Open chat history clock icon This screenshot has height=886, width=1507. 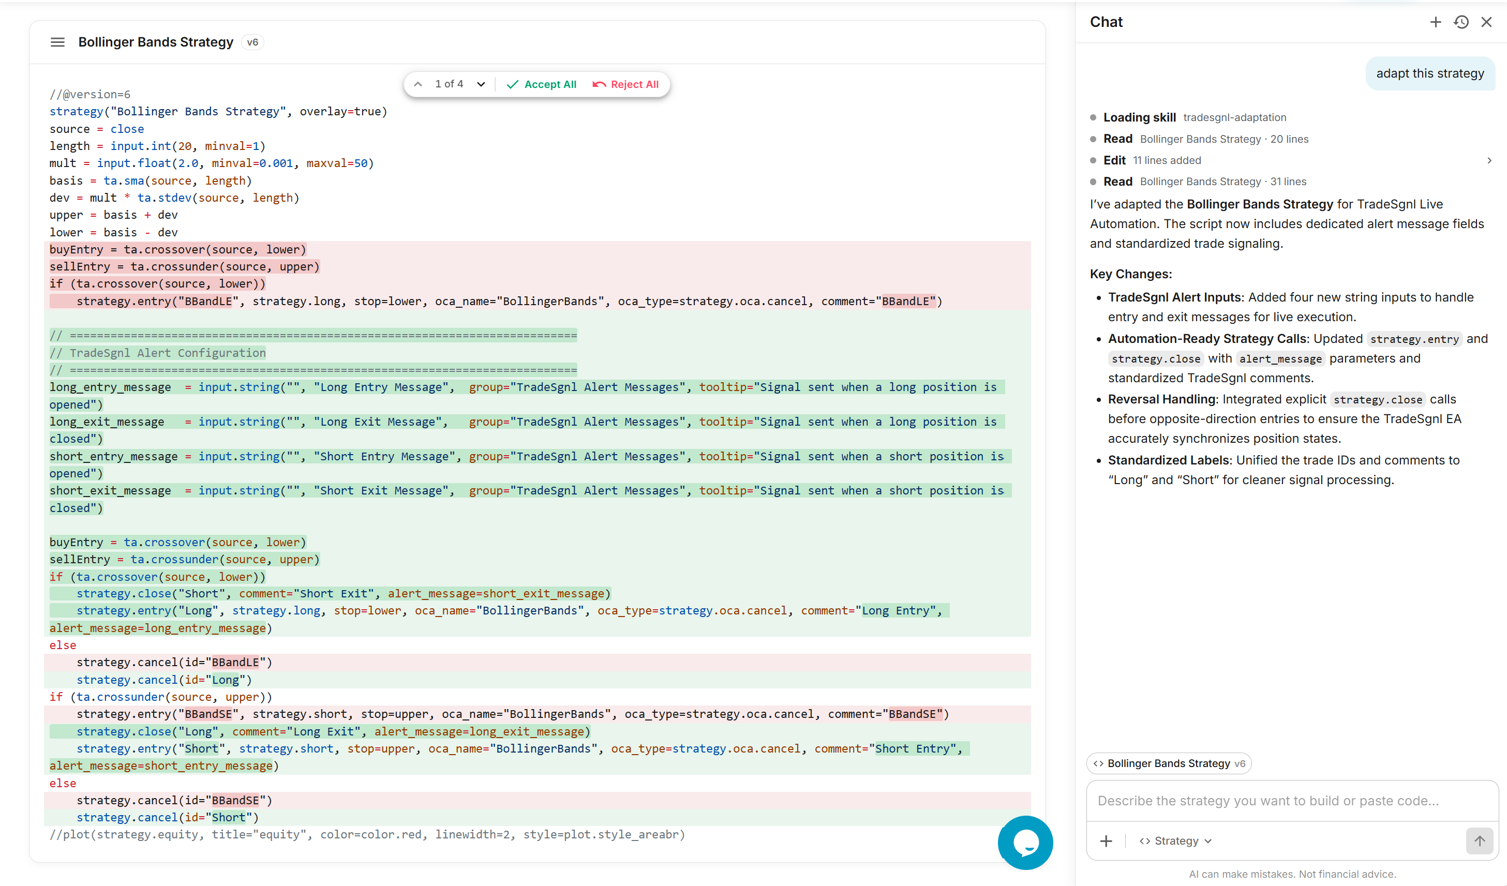(x=1461, y=22)
